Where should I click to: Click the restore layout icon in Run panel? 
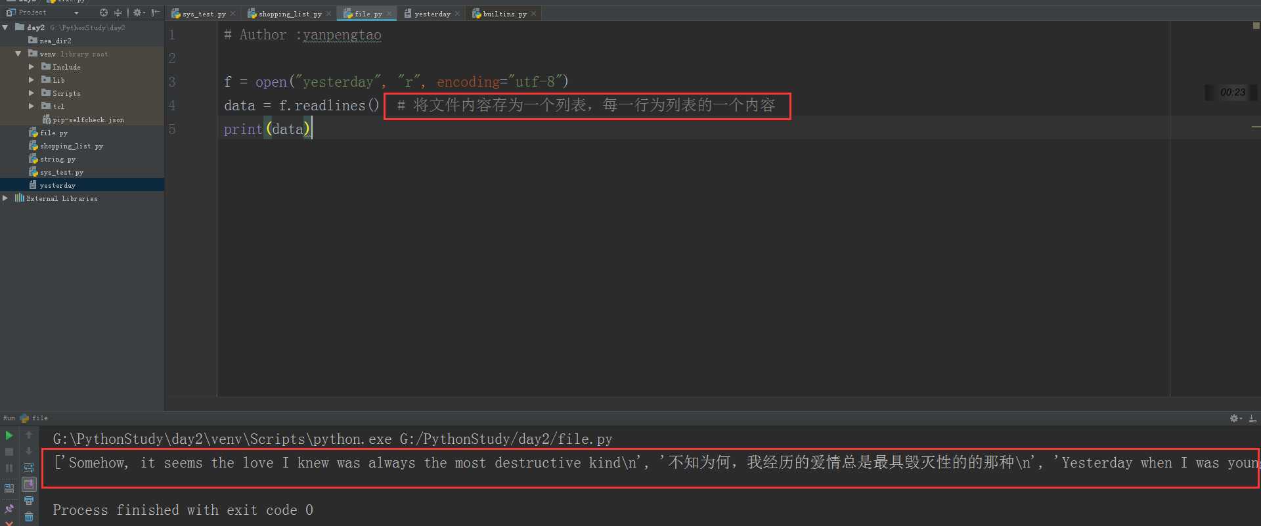click(9, 489)
